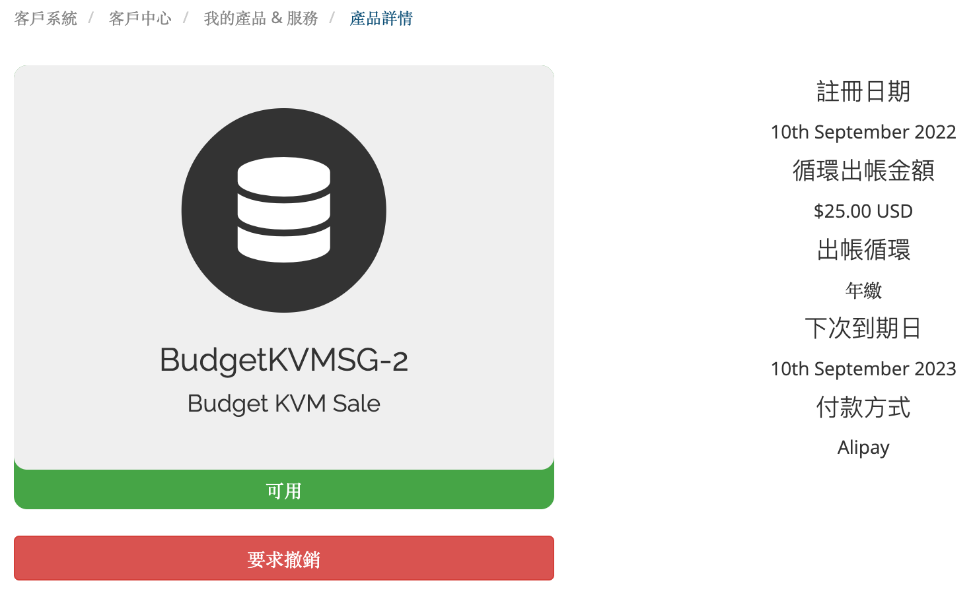Viewport: 975px width, 595px height.
Task: Click the red 要求撤銷 button
Action: pos(284,558)
